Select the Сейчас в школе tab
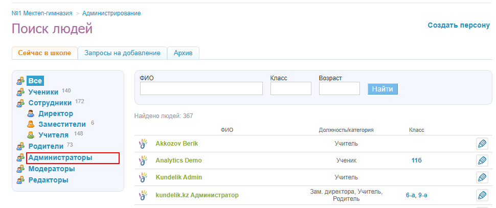Viewport: 496px width, 208px height. (x=44, y=53)
